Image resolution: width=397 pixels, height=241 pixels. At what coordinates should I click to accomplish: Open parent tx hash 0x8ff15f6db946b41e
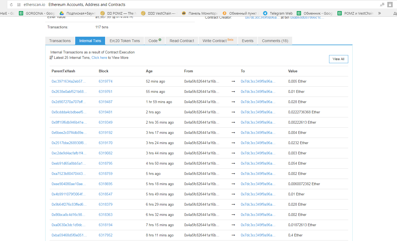coord(69,122)
